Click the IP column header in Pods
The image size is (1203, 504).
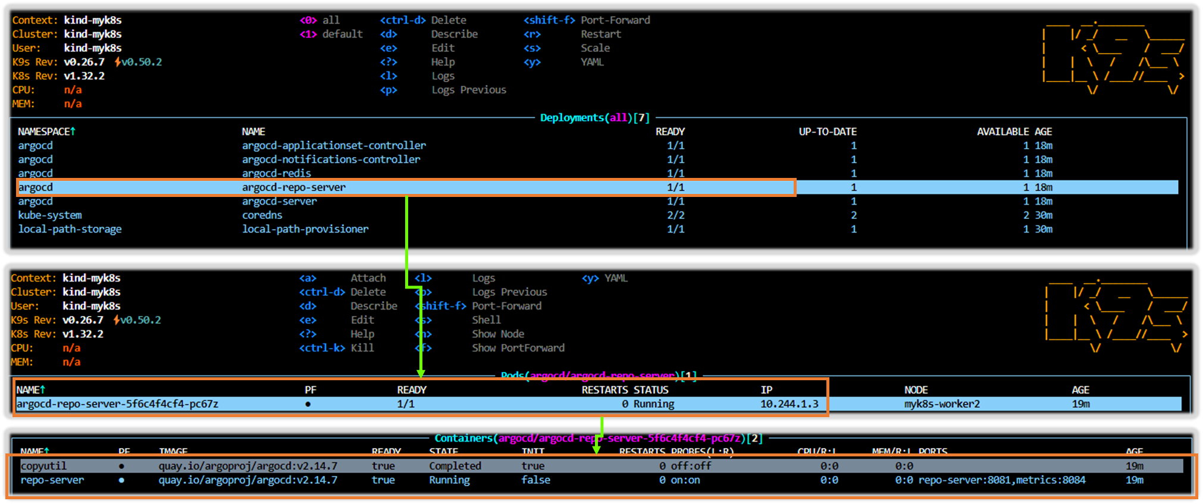766,390
